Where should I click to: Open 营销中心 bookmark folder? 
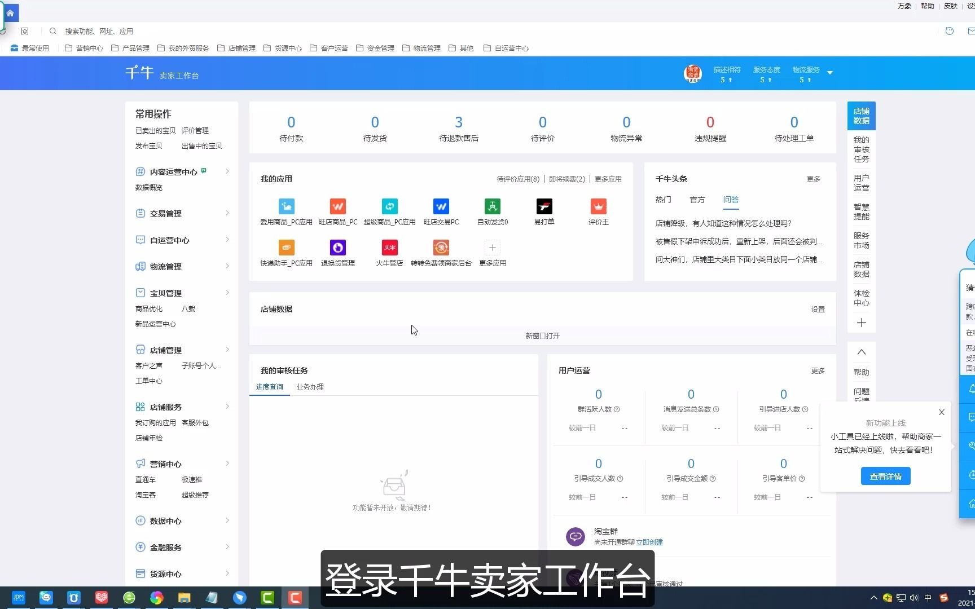click(84, 48)
